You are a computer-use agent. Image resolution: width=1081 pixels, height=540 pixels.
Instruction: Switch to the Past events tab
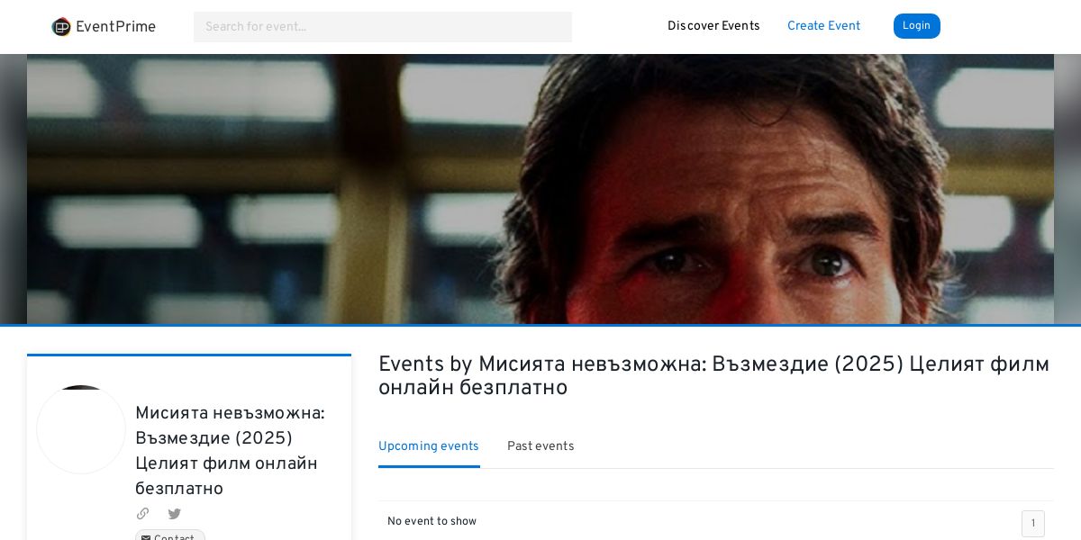[540, 446]
